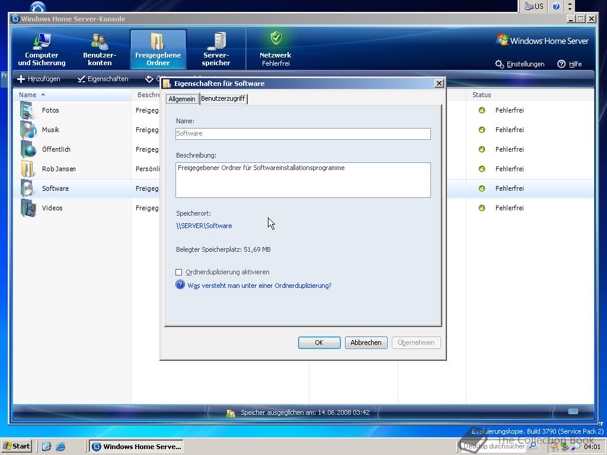The image size is (607, 455).
Task: Click Hinzufügen toolbar button
Action: click(x=39, y=79)
